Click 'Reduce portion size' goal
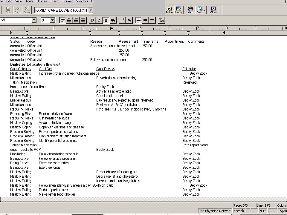Image resolution: width=287 pixels, height=215 pixels. click(x=53, y=190)
